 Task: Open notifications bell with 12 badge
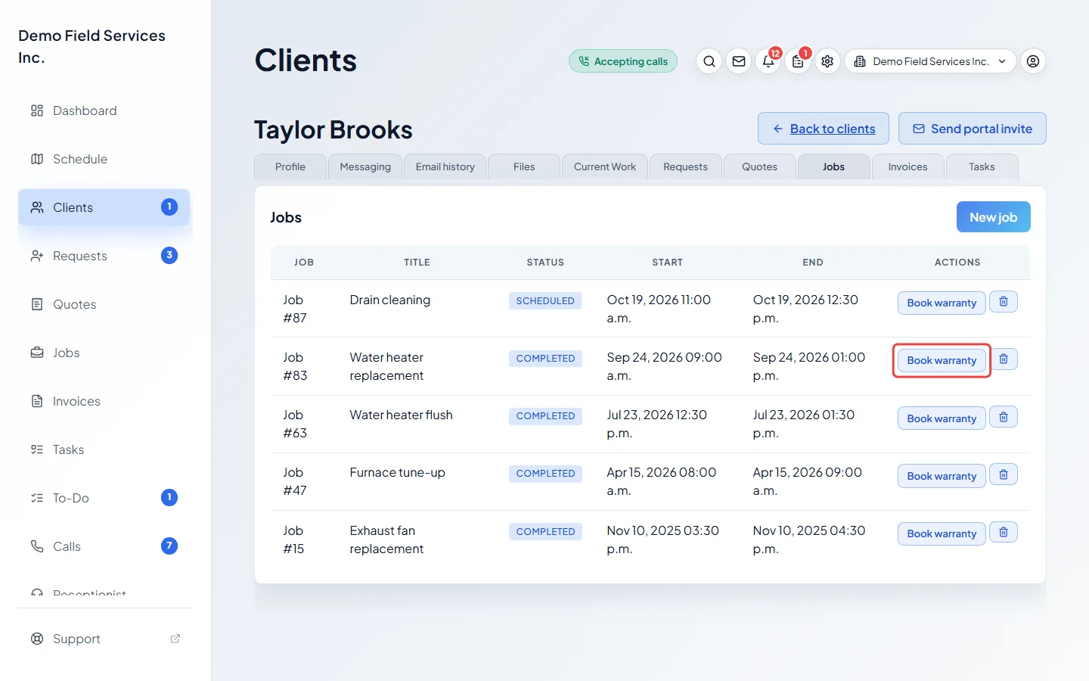[x=768, y=61]
